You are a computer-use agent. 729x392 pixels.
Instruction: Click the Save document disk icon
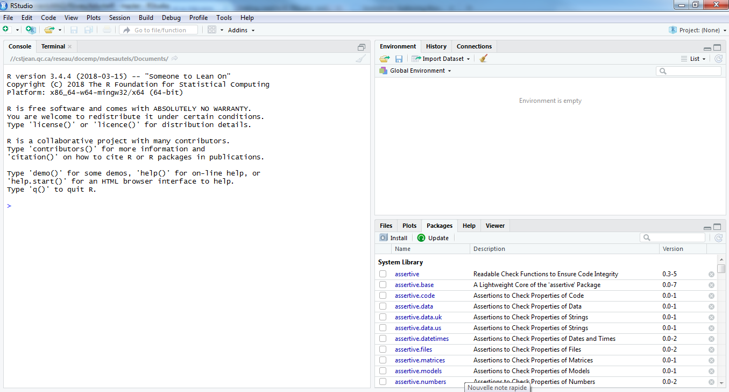tap(74, 30)
